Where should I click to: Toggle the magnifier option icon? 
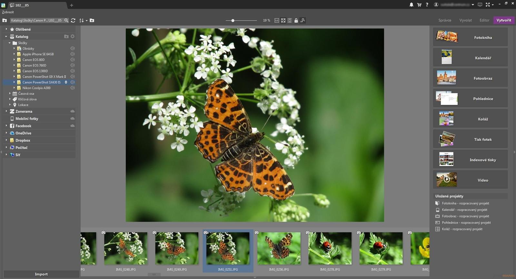(x=303, y=20)
